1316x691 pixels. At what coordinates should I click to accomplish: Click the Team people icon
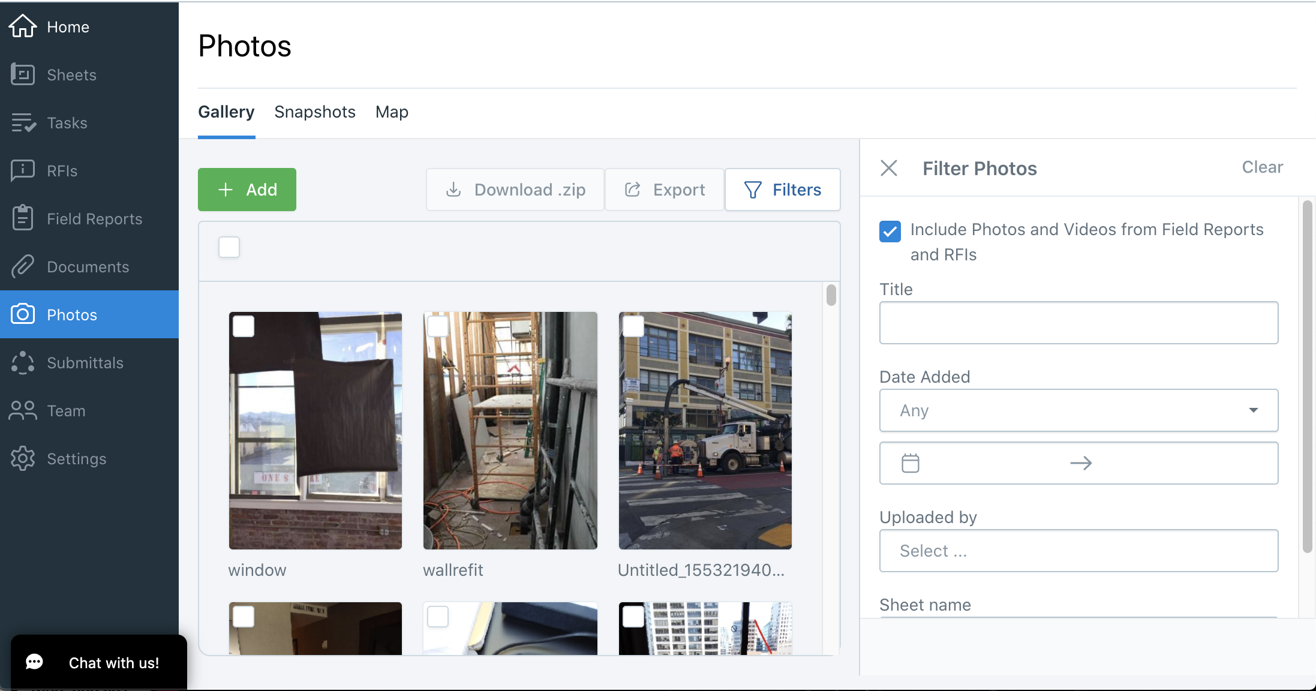click(x=23, y=410)
